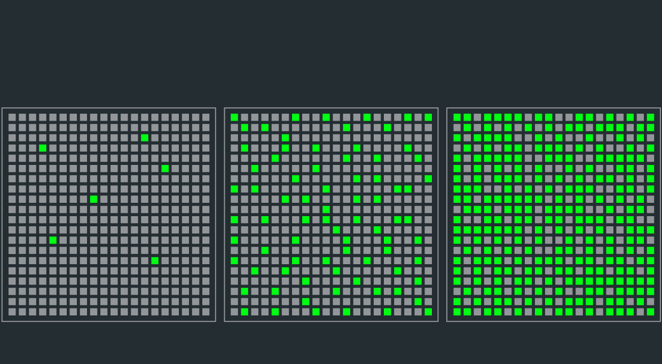This screenshot has width=662, height=364.
Task: Click bottom-left gray corner cell of middle grid
Action: (x=234, y=312)
